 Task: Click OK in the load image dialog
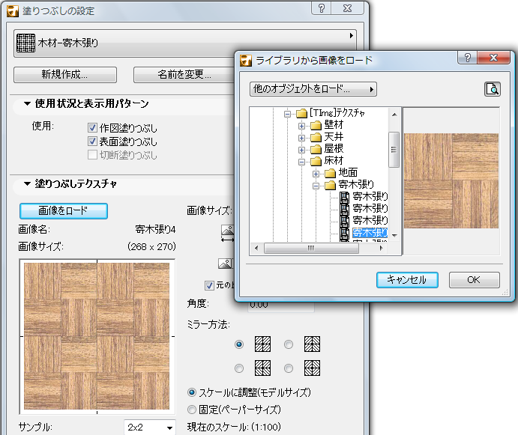tap(474, 280)
